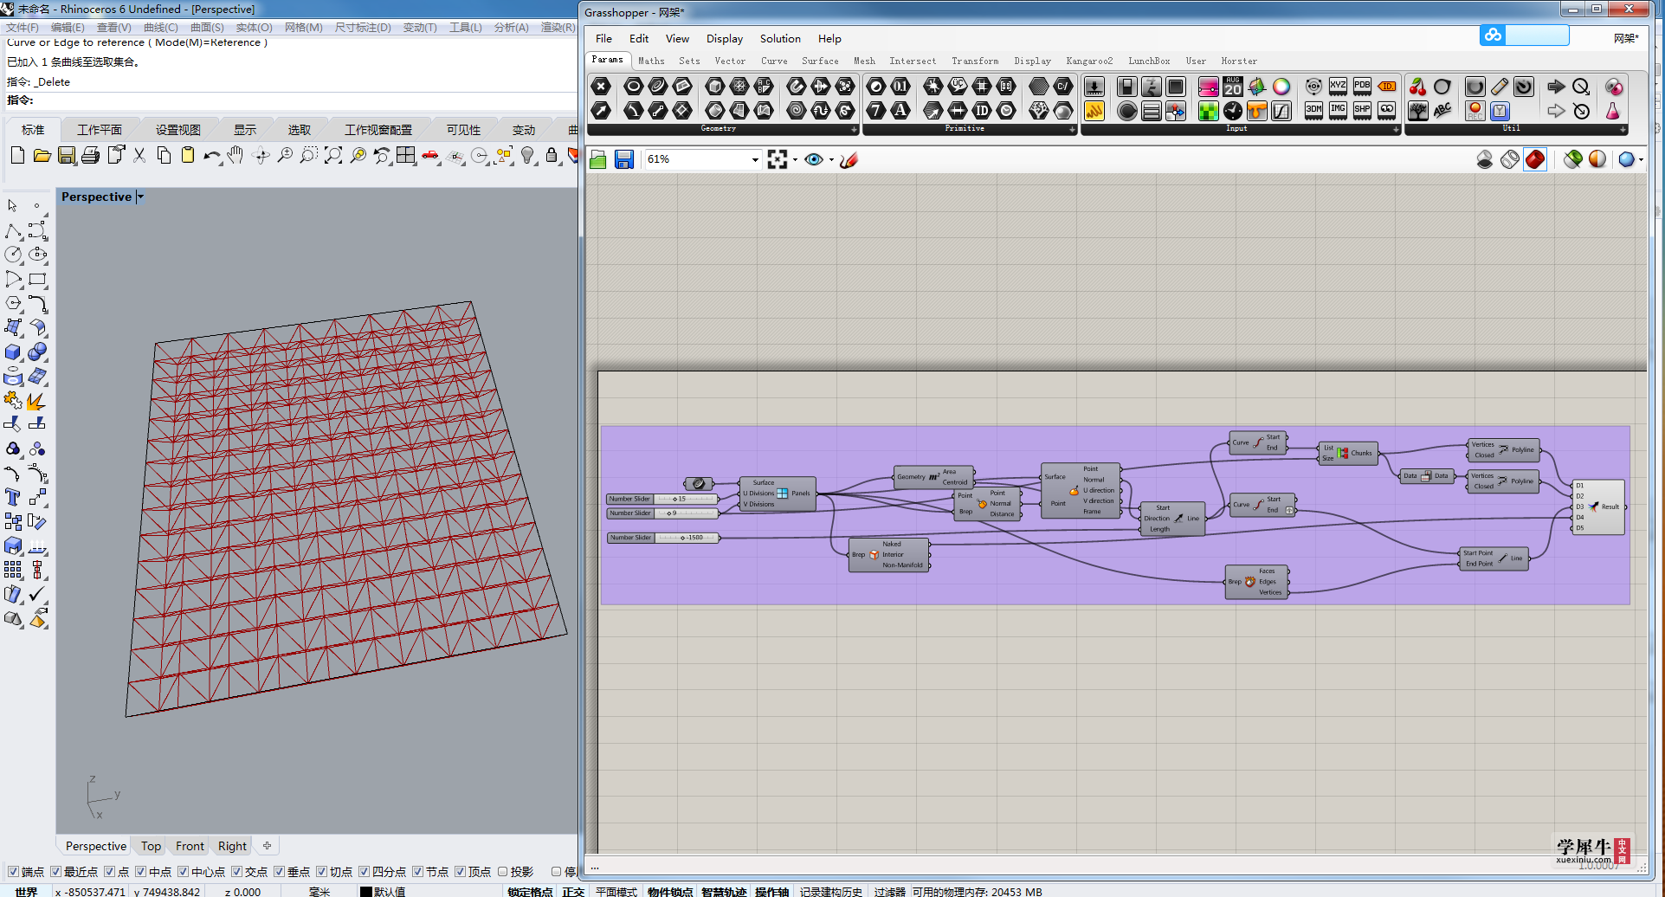Image resolution: width=1665 pixels, height=897 pixels.
Task: Click 智慧轨迹 smarttrack status button
Action: 724,891
